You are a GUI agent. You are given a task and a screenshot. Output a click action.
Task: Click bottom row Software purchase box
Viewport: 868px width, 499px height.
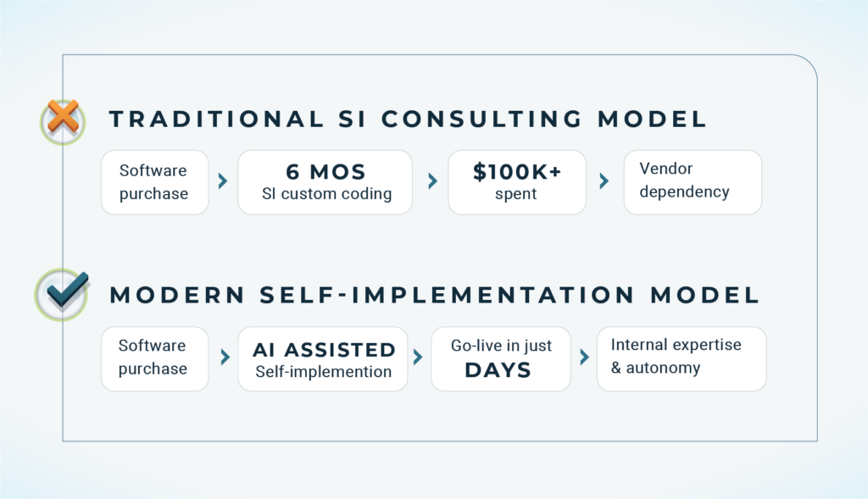pyautogui.click(x=155, y=359)
